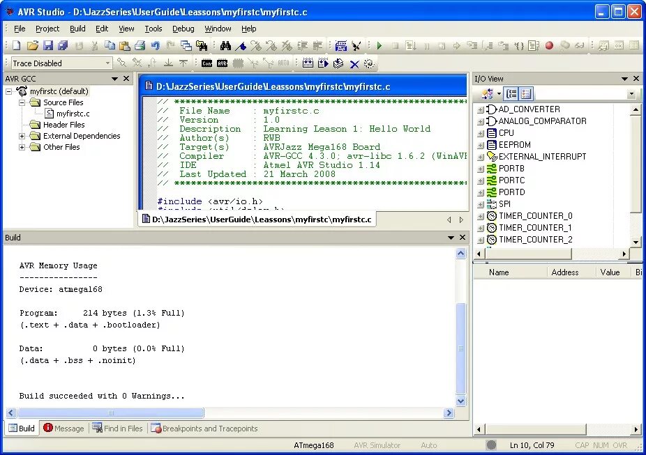Screen dimensions: 646x455
Task: Expand the EEPROM node
Action: pyautogui.click(x=481, y=145)
